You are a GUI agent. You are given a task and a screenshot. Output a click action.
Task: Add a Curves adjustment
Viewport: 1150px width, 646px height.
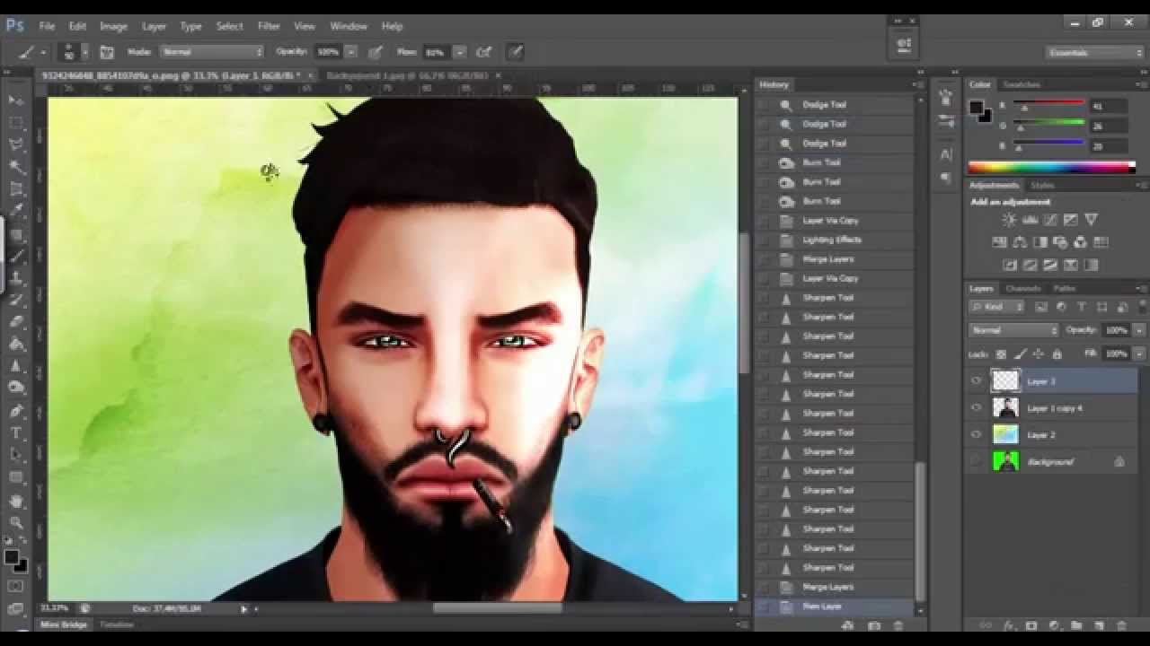tap(1050, 220)
